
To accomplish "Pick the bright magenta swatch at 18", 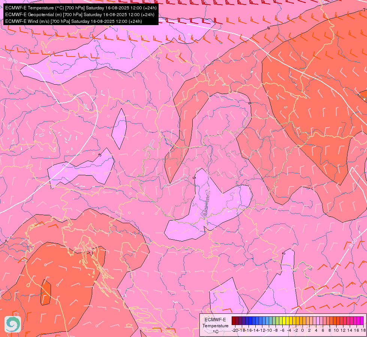I will pyautogui.click(x=362, y=321).
